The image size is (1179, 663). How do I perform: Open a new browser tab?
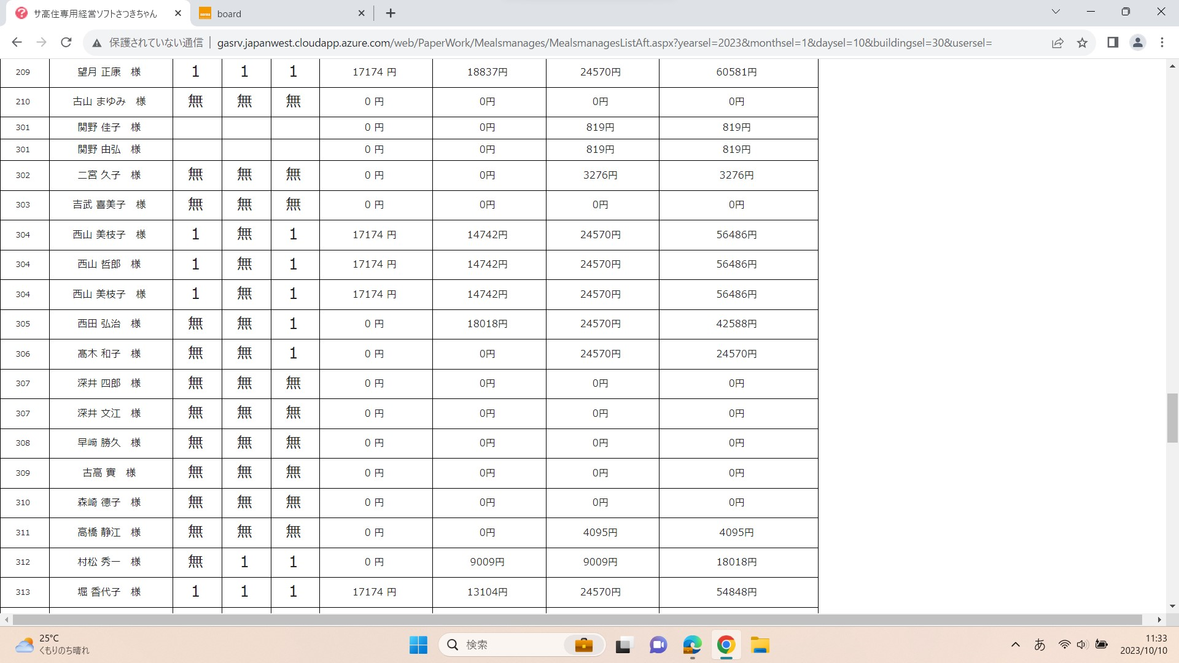pos(391,14)
